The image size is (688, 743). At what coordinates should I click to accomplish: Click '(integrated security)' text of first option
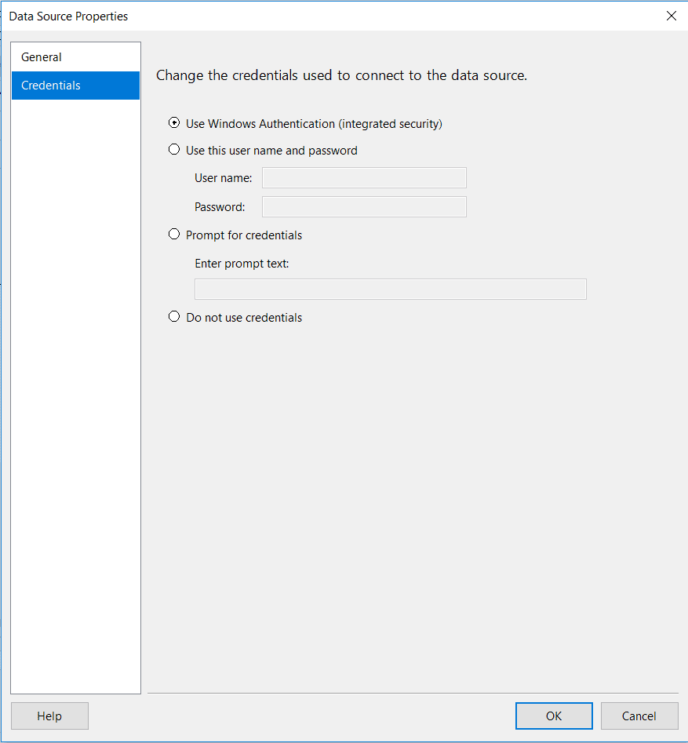[390, 124]
